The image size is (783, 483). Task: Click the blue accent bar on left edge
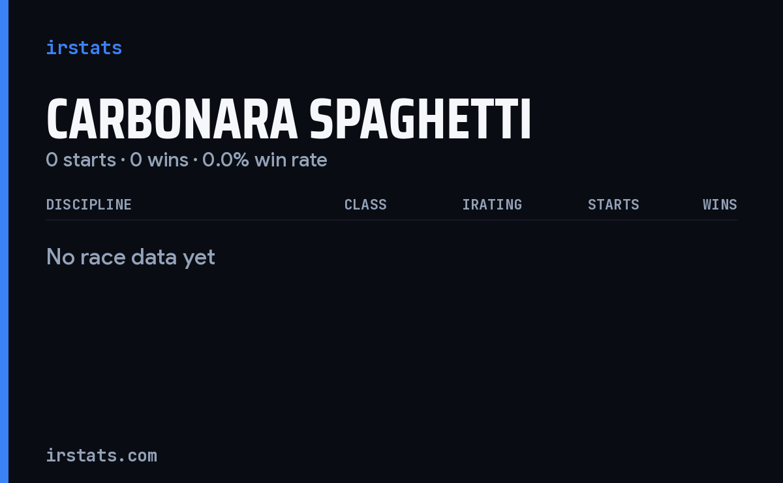pyautogui.click(x=4, y=241)
